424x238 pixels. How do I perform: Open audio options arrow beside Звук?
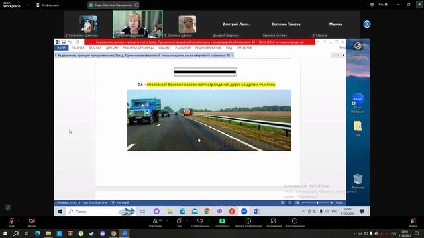pyautogui.click(x=19, y=221)
